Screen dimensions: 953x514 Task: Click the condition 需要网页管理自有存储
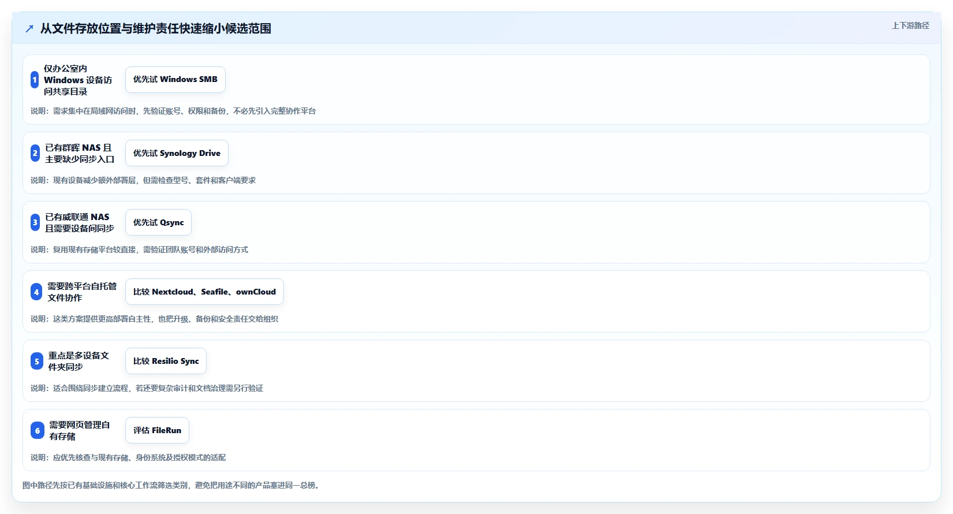point(80,430)
